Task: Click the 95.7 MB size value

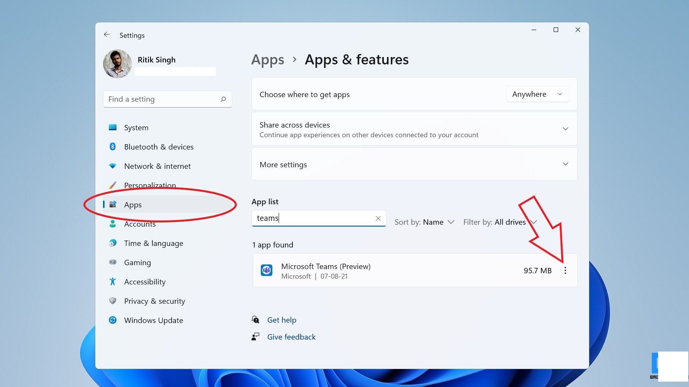Action: (x=537, y=271)
